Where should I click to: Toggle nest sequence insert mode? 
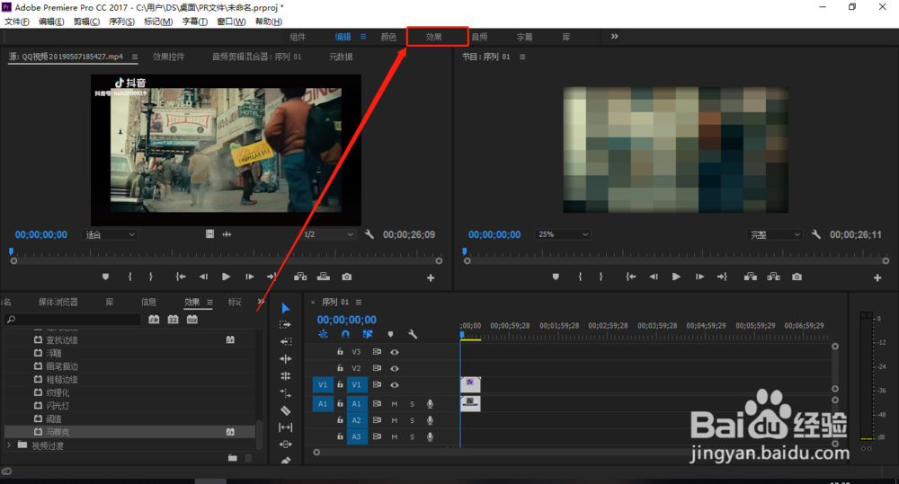[323, 334]
